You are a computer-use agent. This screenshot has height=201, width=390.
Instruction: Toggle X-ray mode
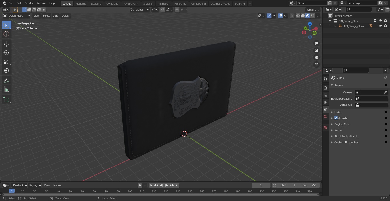(292, 16)
